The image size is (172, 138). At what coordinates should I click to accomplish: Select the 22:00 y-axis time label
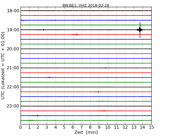coord(13,87)
